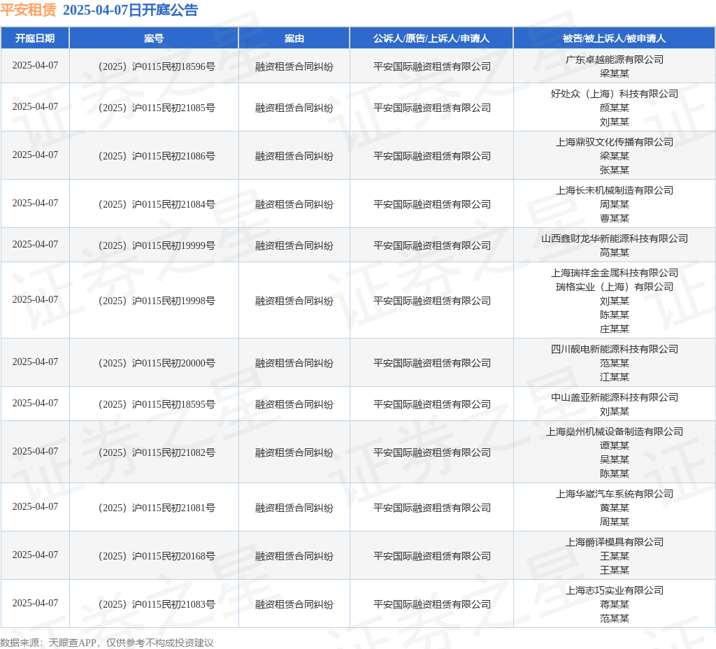Image resolution: width=716 pixels, height=649 pixels.
Task: Click defendant 上海志巧实业有限公司
Action: coord(614,591)
